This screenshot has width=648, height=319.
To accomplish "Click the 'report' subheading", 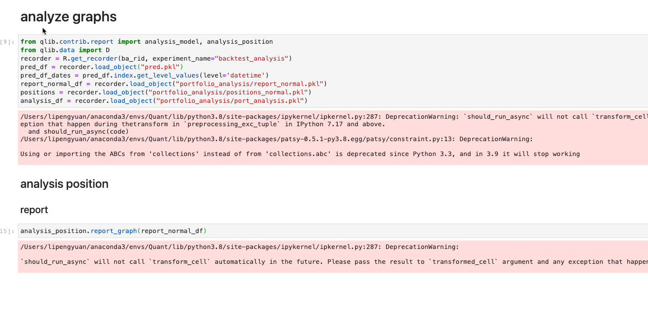I will coord(34,210).
